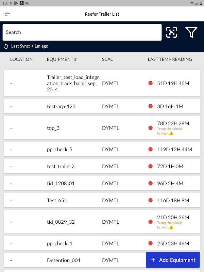Open the hamburger navigation menu
Screen dimensions: 204x272
click(7, 14)
